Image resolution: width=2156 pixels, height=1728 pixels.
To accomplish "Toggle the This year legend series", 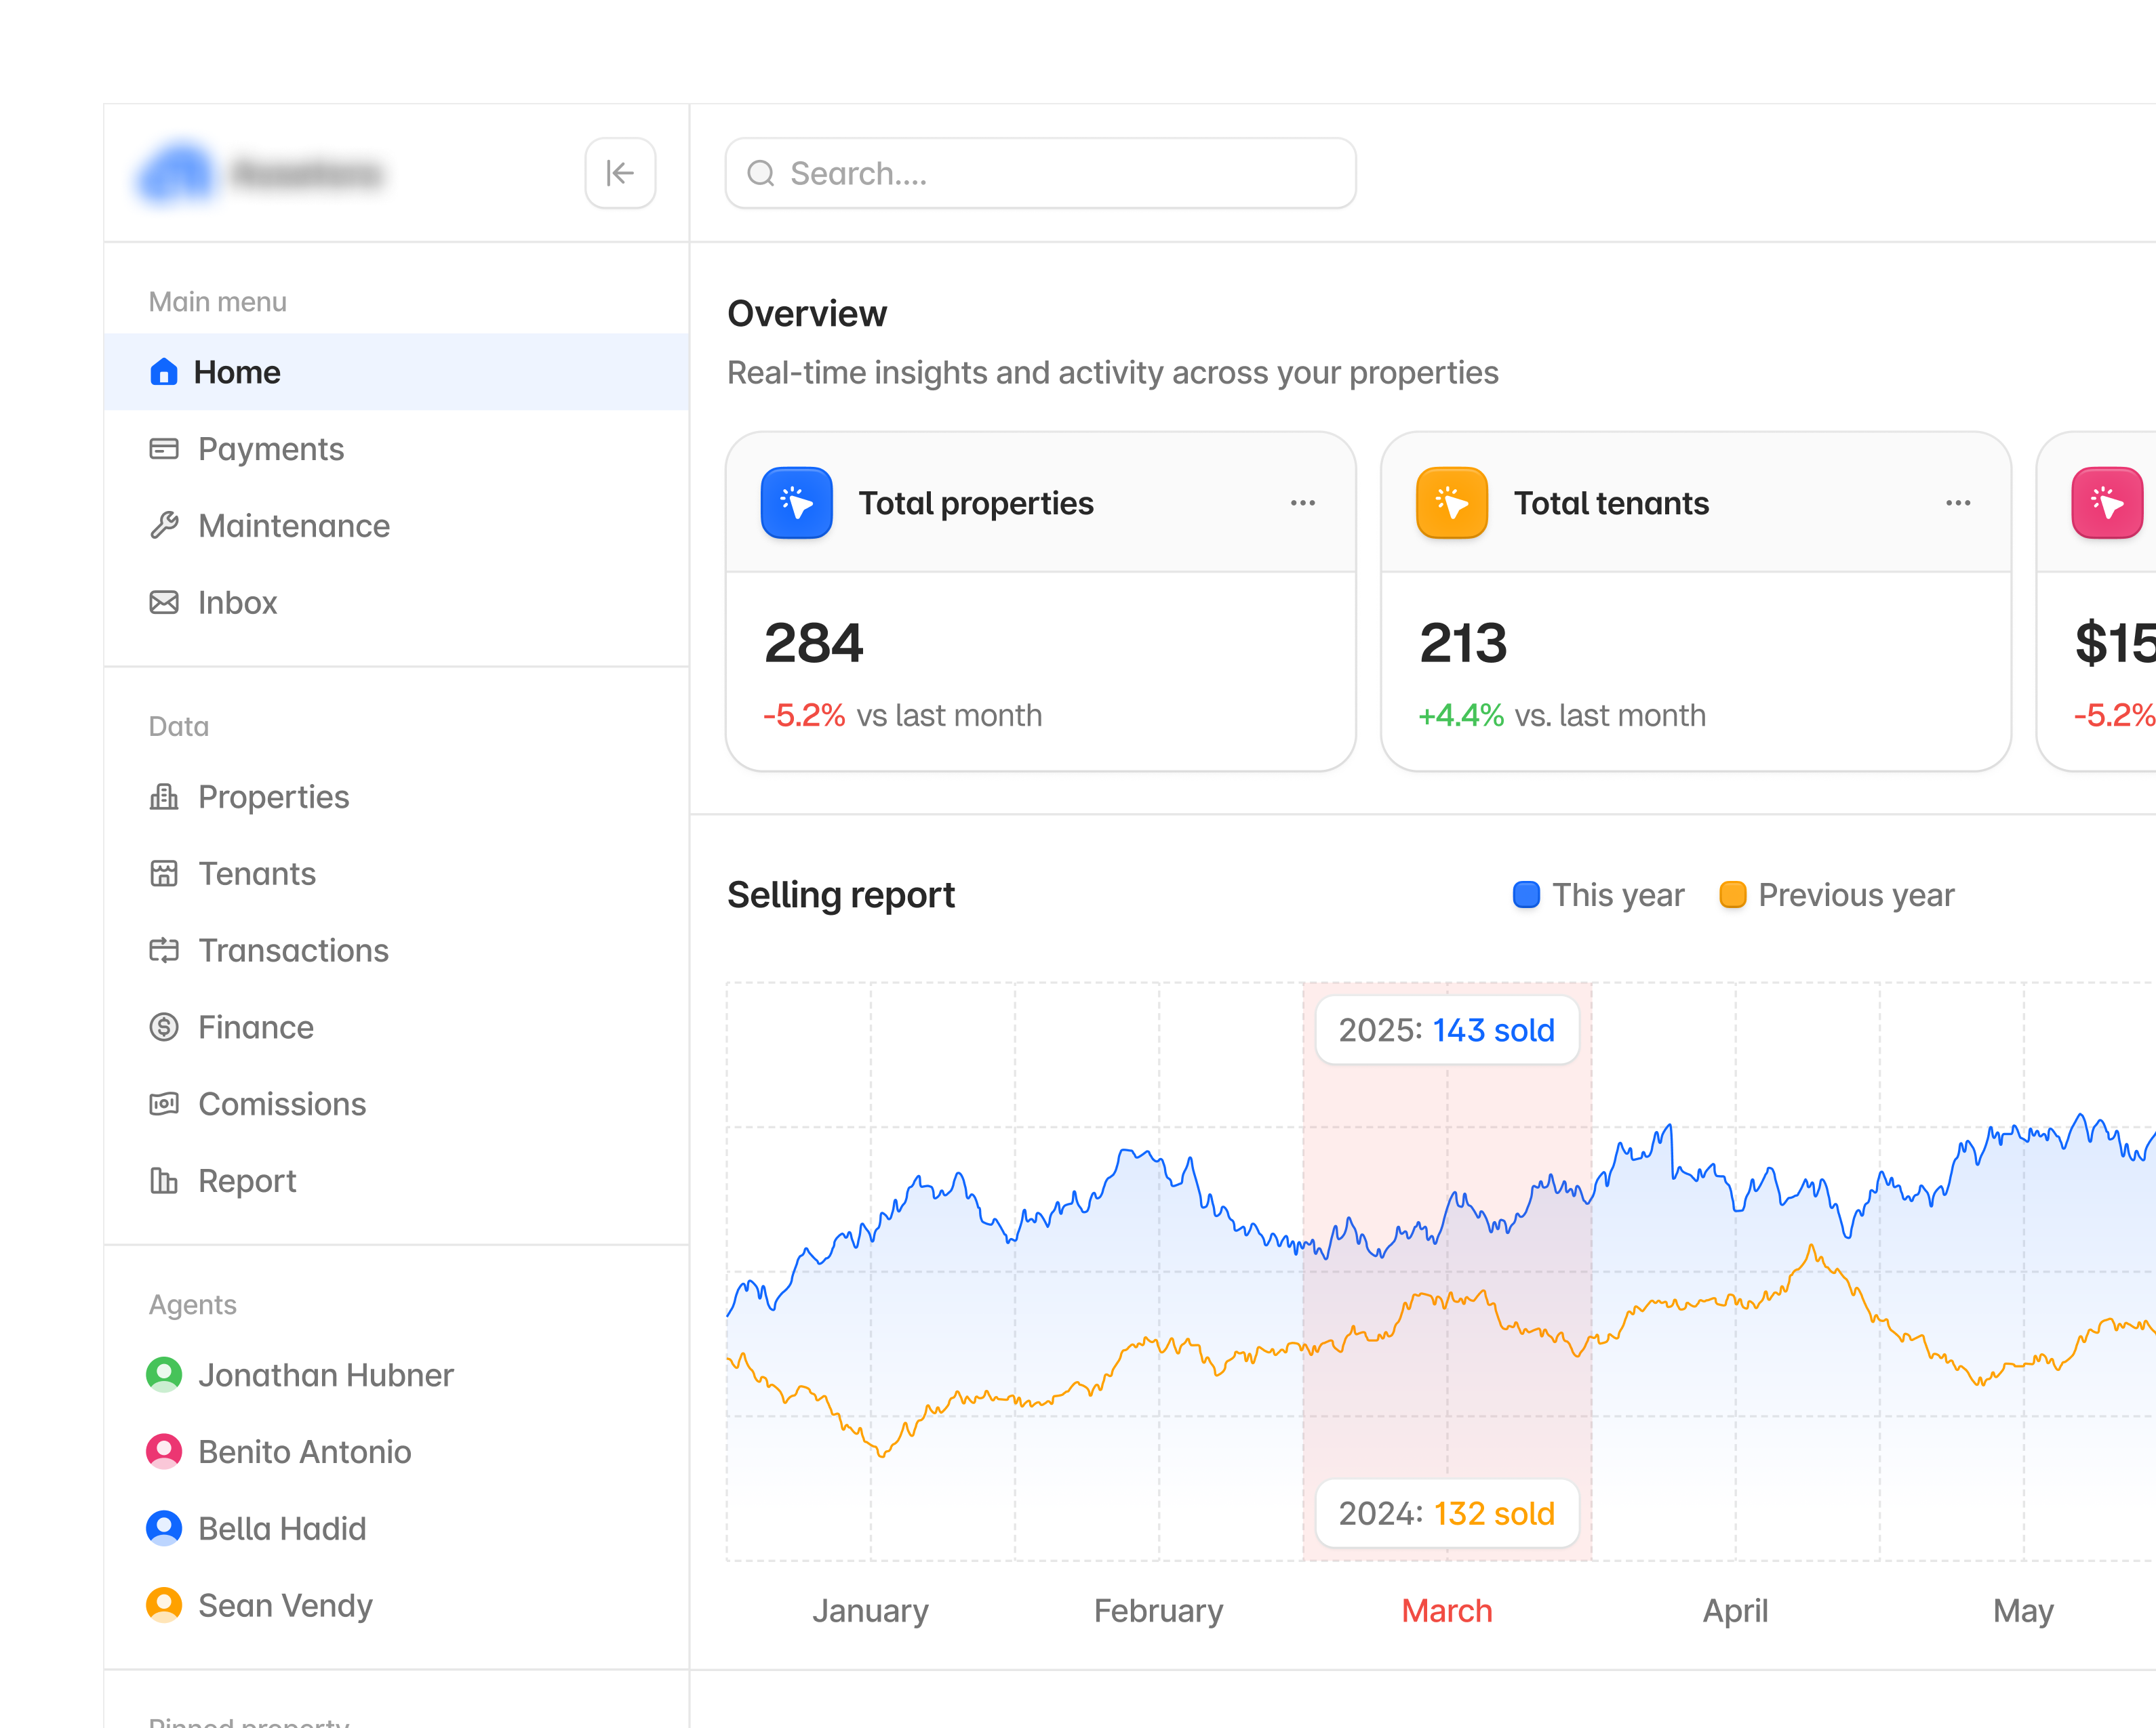I will pyautogui.click(x=1598, y=894).
